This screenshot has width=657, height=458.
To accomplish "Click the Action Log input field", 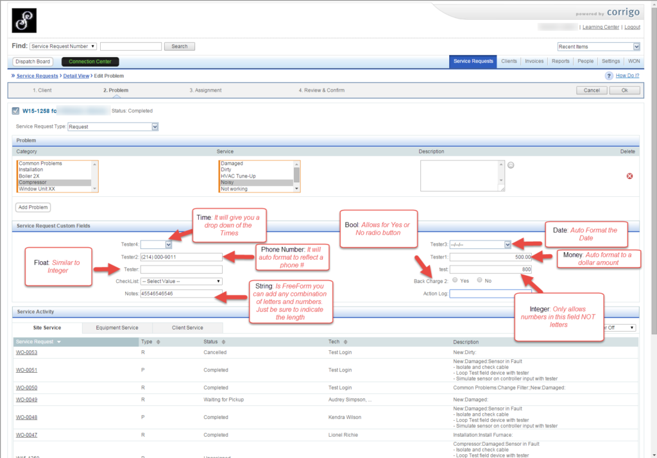I will (x=490, y=294).
